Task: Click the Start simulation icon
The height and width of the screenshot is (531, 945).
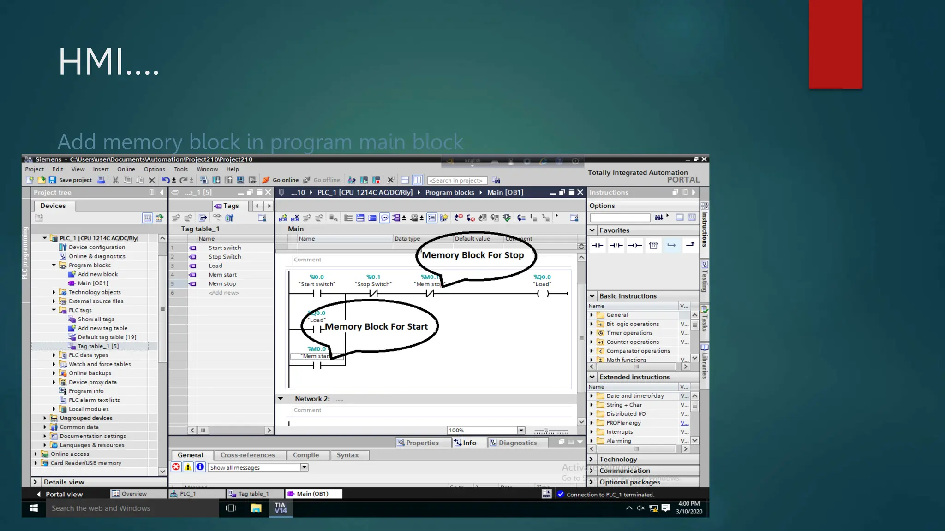Action: click(240, 180)
